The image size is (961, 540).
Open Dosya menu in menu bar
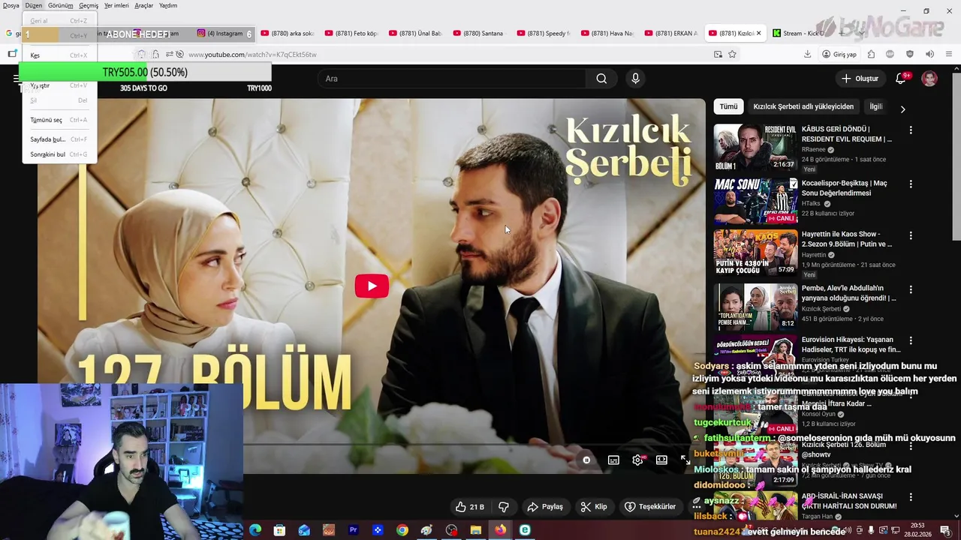(x=11, y=5)
